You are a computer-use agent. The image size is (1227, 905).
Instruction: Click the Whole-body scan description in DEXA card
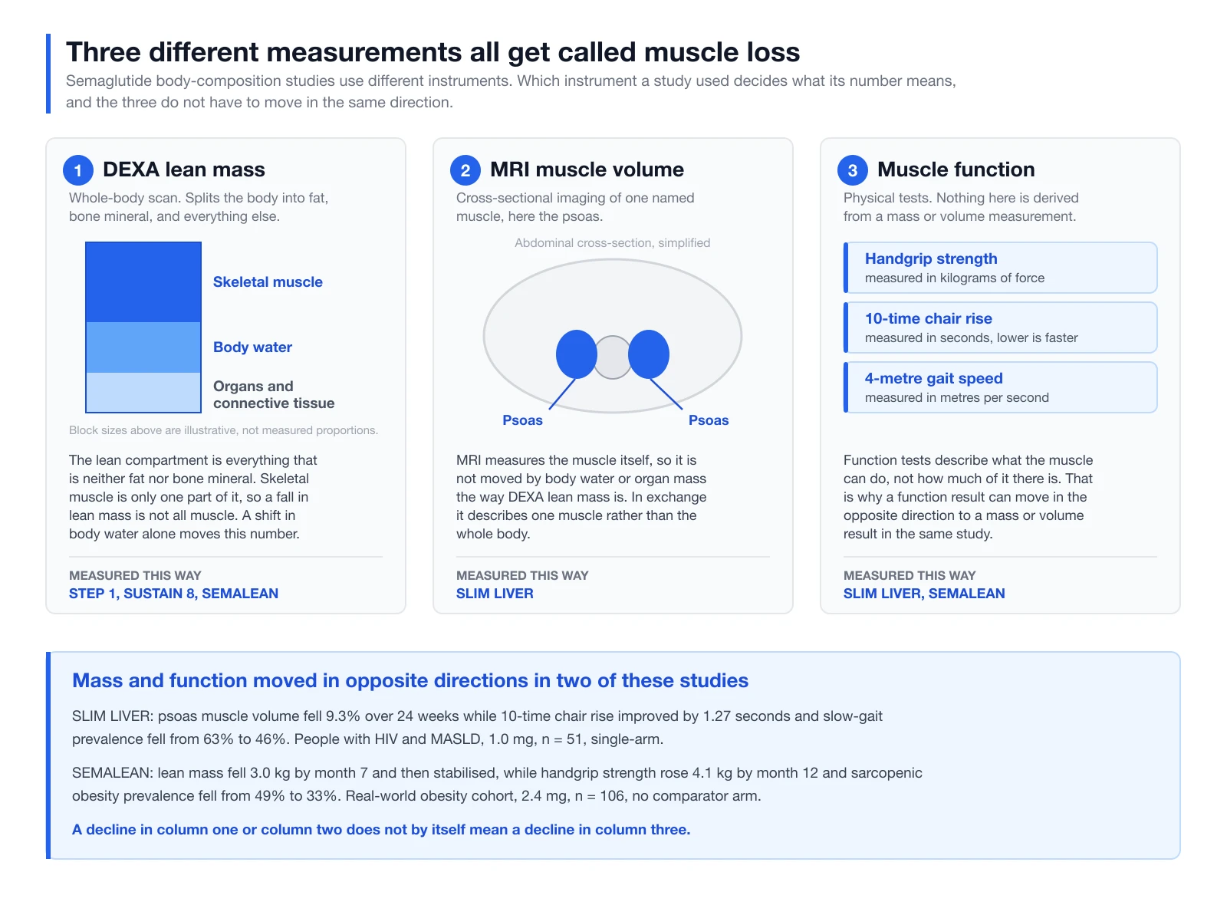pos(199,207)
